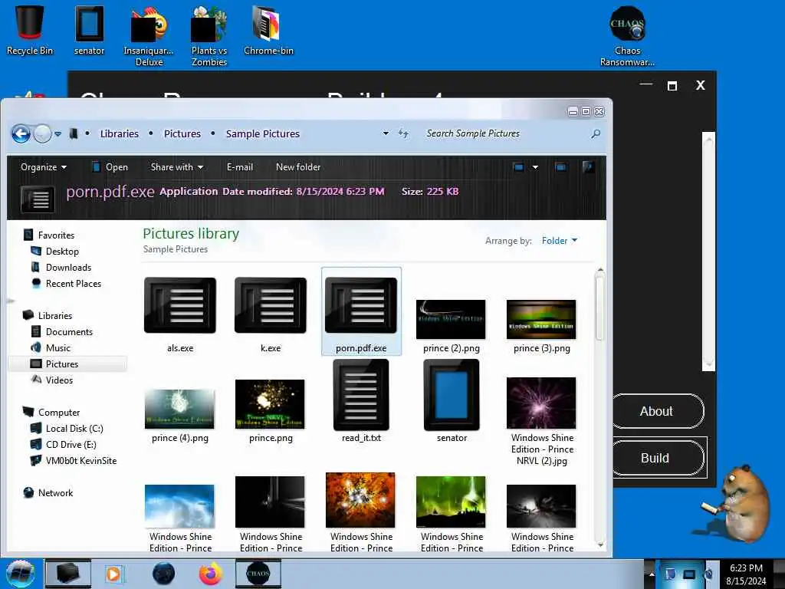
Task: Click the Explorer folder taskbar button
Action: (68, 574)
